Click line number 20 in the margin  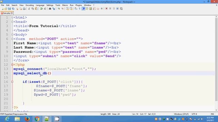pyautogui.click(x=6, y=99)
